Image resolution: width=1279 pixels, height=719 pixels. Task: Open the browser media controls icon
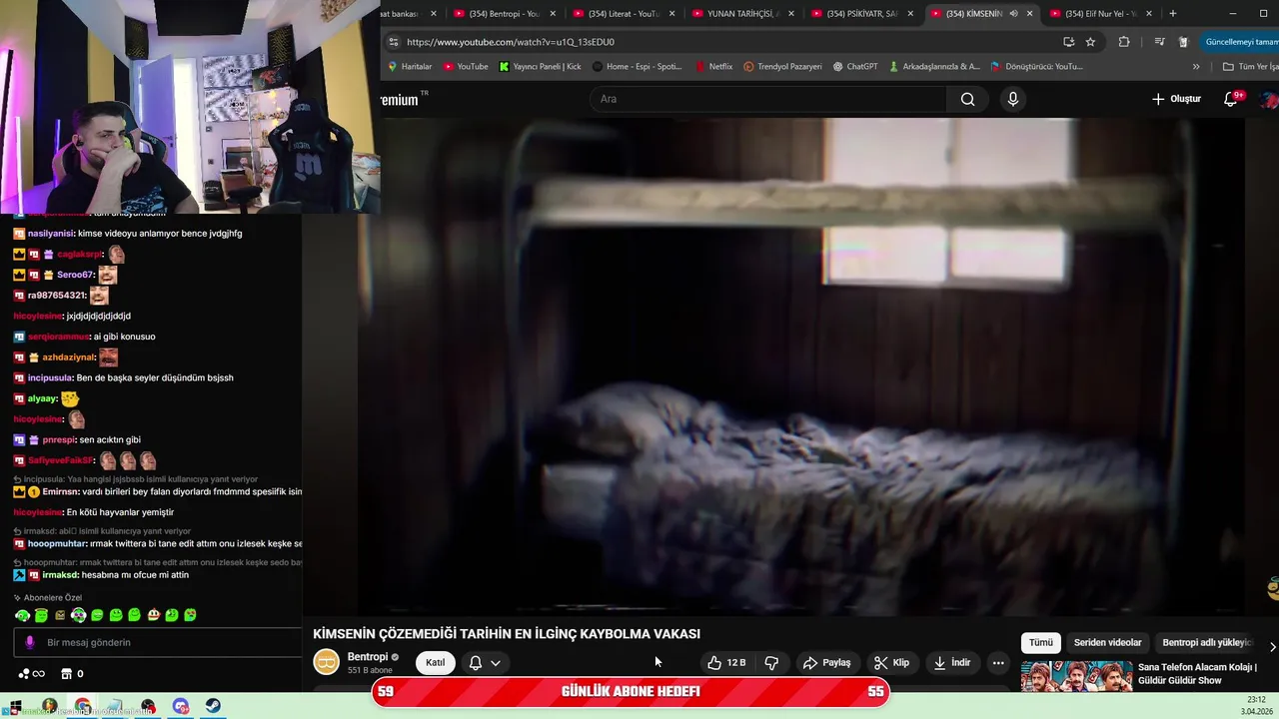1159,42
